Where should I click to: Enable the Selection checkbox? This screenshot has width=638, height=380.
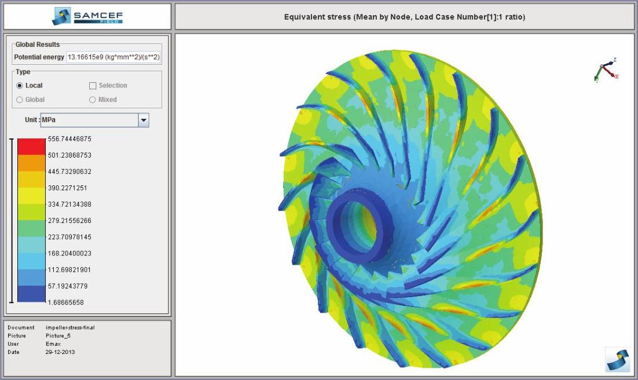point(93,86)
